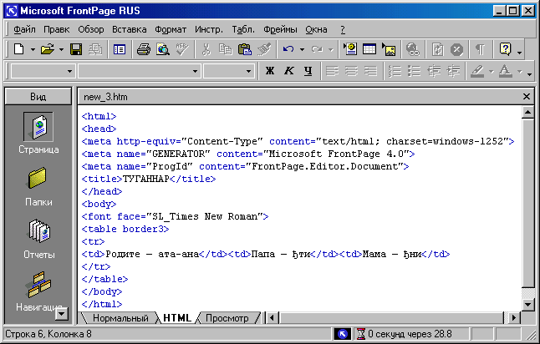
Task: Switch to the Просмотр preview tab
Action: (x=227, y=318)
